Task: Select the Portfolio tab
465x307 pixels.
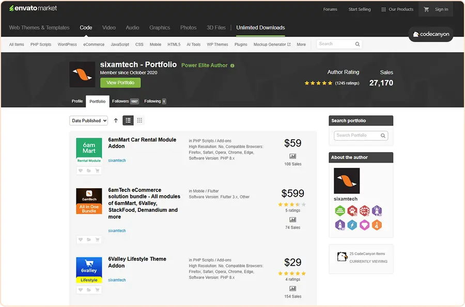Action: pyautogui.click(x=98, y=102)
